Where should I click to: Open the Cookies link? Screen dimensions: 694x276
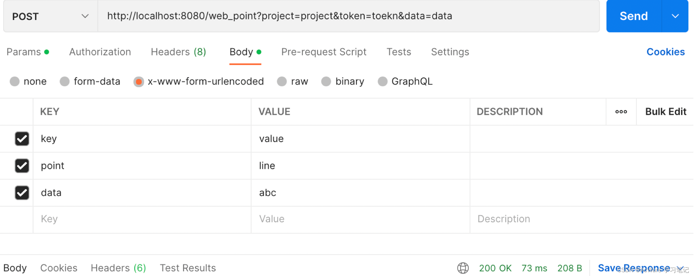tap(665, 52)
